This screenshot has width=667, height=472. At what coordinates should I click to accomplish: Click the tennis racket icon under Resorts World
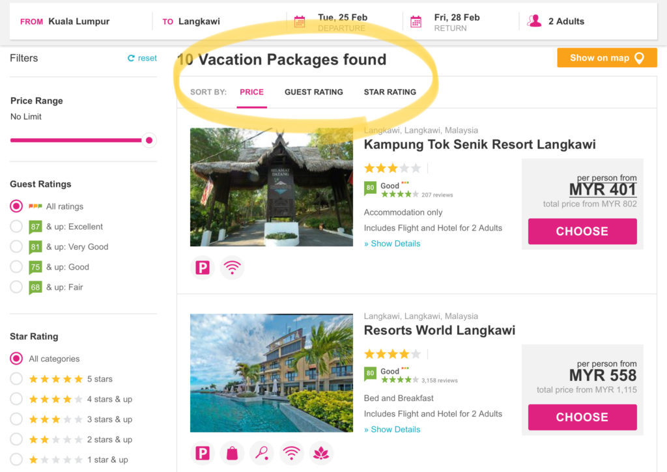(x=262, y=453)
